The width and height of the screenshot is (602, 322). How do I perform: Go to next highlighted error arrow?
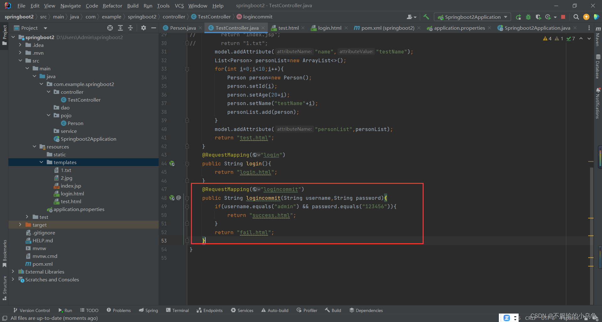pyautogui.click(x=589, y=38)
